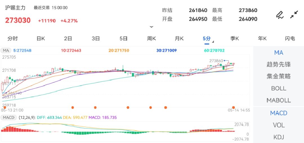Click the +11190 price change value
Image resolution: width=304 pixels, height=143 pixels.
click(47, 21)
